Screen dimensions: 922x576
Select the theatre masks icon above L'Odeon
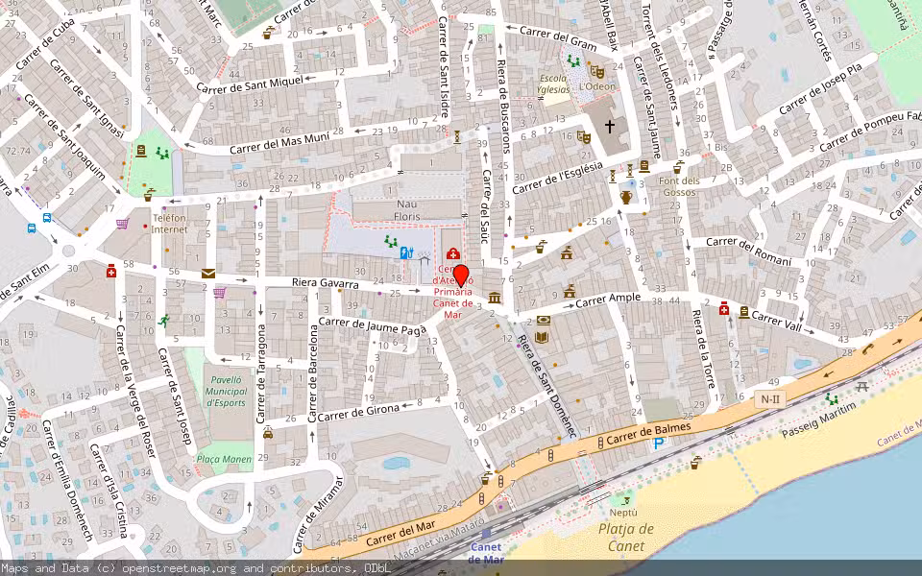tap(596, 72)
